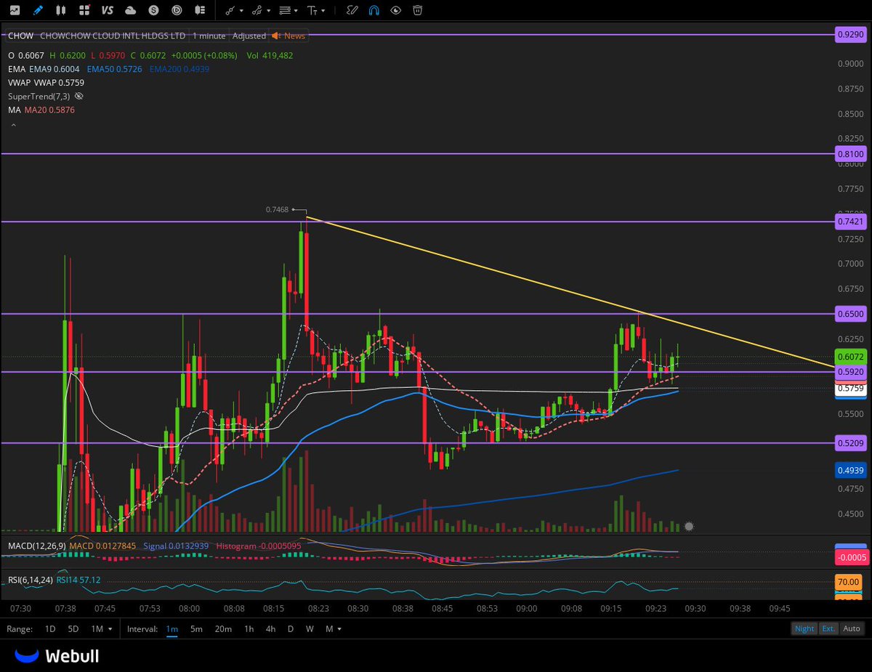Select the yellow descending trendline
The height and width of the screenshot is (672, 872).
tap(570, 291)
